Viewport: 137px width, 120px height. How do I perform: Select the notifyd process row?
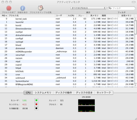click(67, 32)
